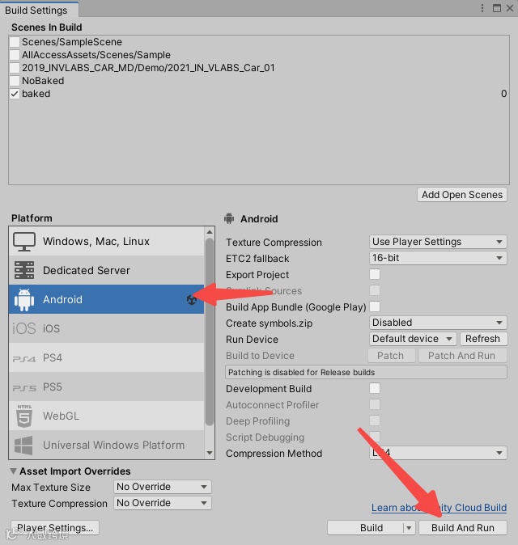Select the baked scene row text
The width and height of the screenshot is (518, 545).
36,94
